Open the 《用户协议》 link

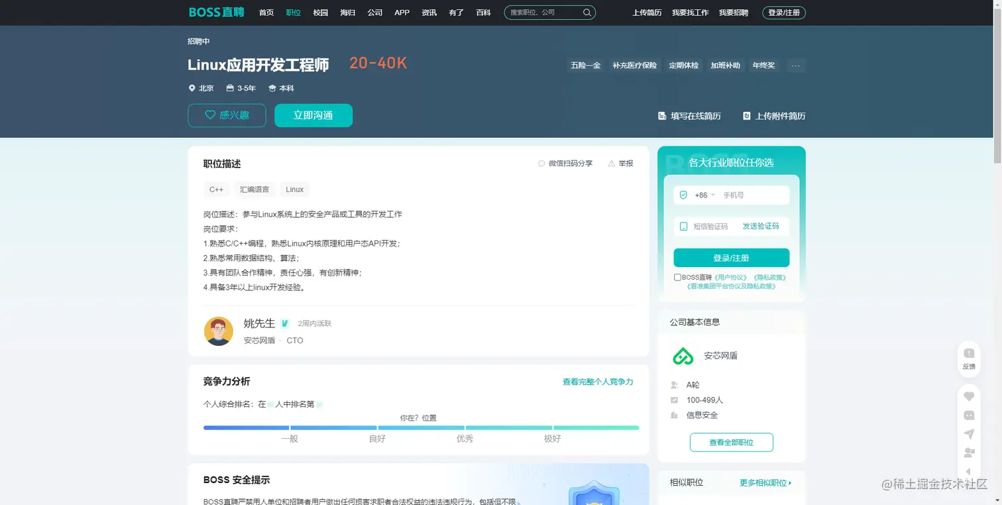[x=731, y=278]
